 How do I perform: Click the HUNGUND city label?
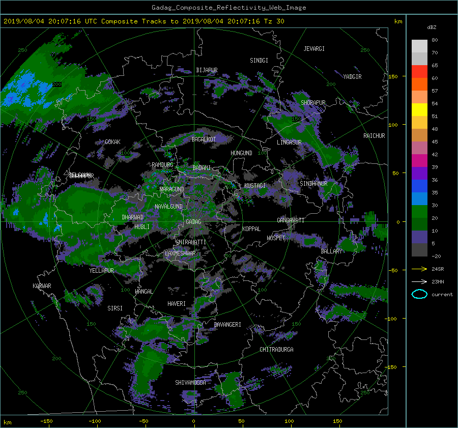(x=241, y=153)
